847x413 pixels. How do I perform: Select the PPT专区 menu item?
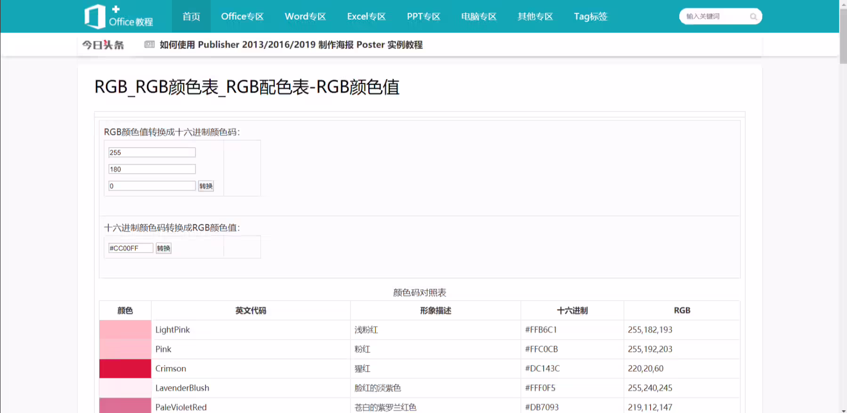(x=423, y=16)
